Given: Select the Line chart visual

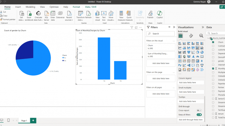Looking at the screenshot, I should click(180, 48).
